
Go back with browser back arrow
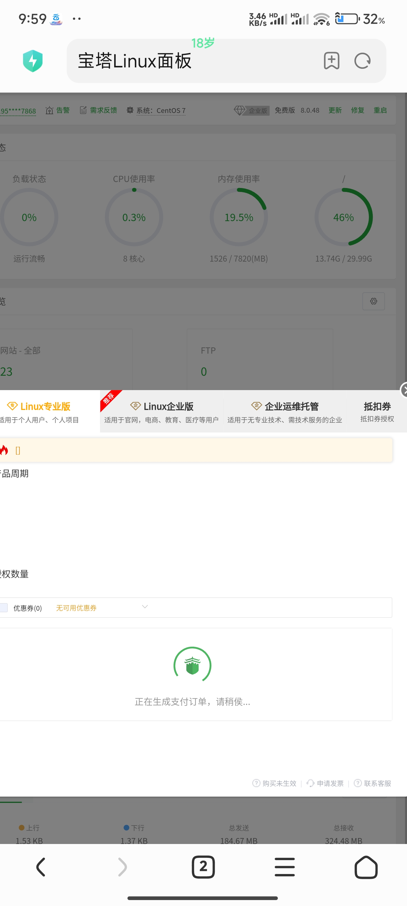click(x=41, y=867)
